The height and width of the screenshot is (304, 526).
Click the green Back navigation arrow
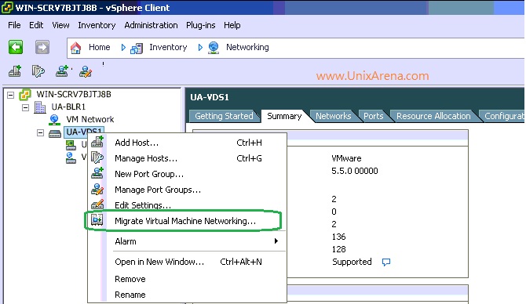click(x=16, y=47)
